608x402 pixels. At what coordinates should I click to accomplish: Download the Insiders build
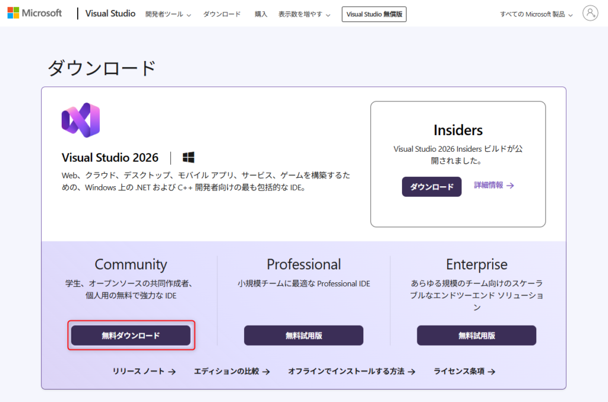432,187
